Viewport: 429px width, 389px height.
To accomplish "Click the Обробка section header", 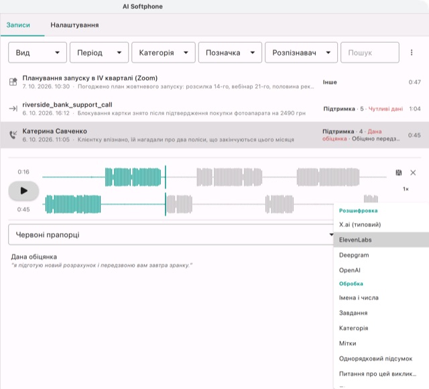I will pyautogui.click(x=351, y=283).
